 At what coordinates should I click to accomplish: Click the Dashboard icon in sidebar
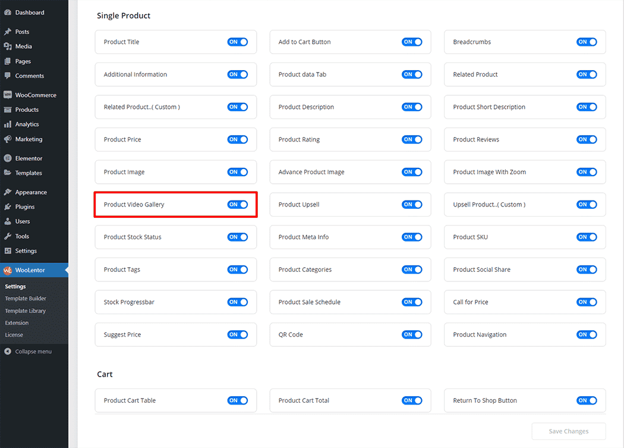(x=8, y=12)
